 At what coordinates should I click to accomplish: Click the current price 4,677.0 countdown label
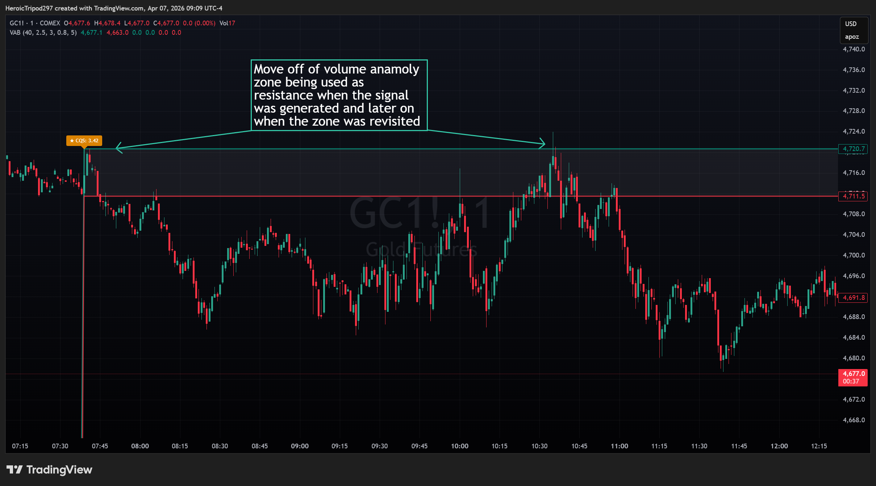click(853, 377)
